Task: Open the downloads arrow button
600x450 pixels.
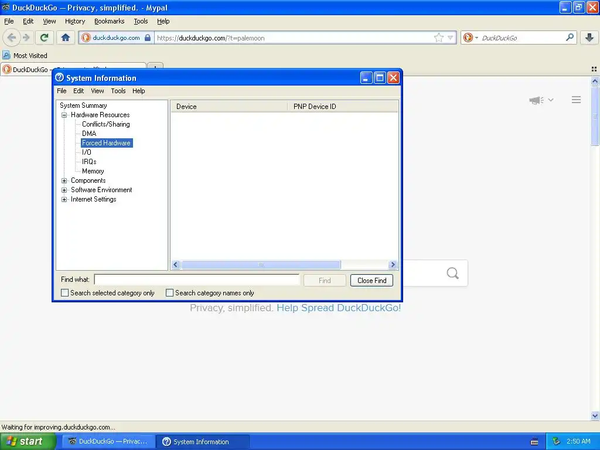Action: [x=589, y=37]
